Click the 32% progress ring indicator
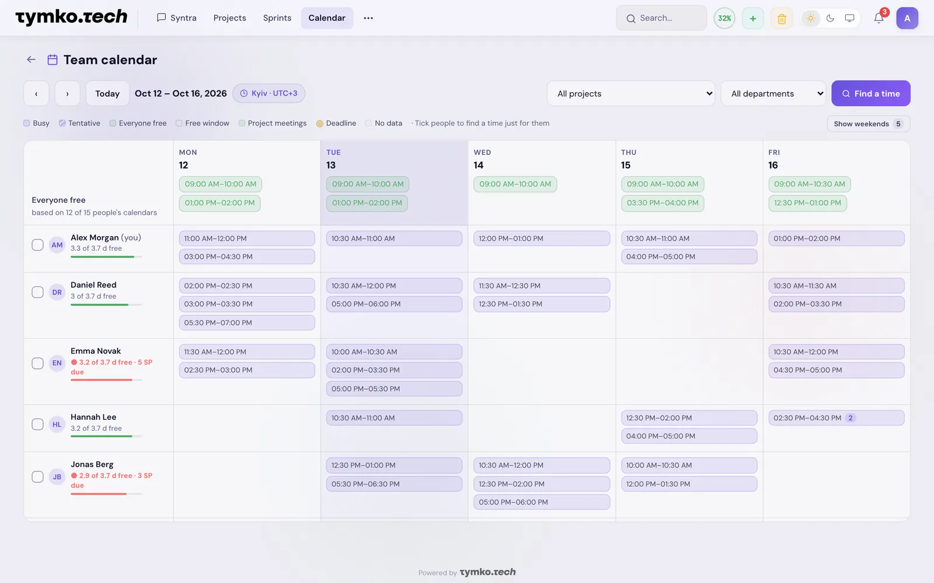The height and width of the screenshot is (583, 934). [724, 18]
